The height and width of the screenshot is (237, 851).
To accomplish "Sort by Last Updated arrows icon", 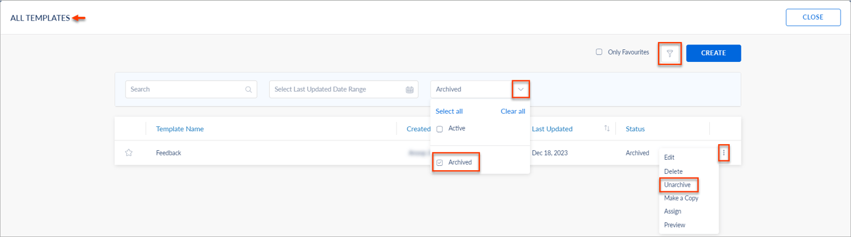I will [607, 129].
